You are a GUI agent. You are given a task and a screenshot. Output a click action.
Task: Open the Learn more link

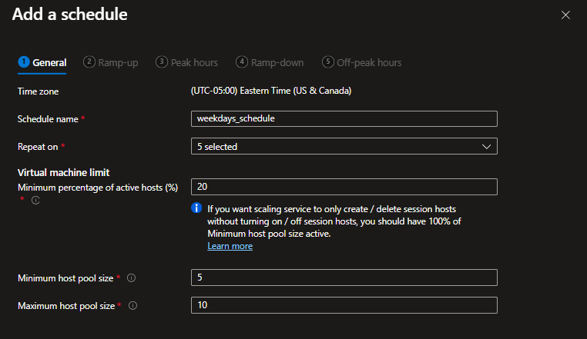[x=230, y=246]
